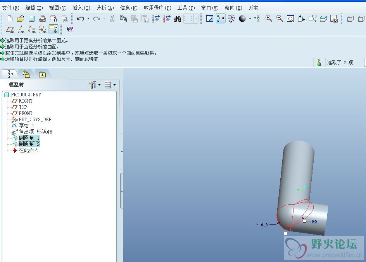Save the model using the floppy disk icon

tap(31, 19)
